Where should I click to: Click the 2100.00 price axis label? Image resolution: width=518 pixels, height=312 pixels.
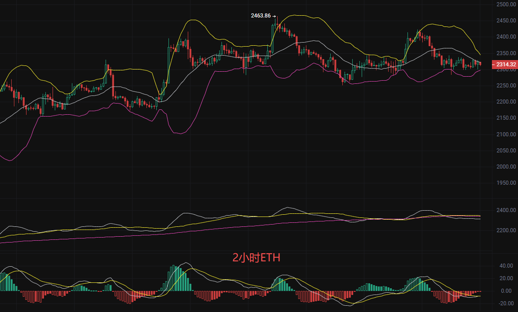click(504, 134)
